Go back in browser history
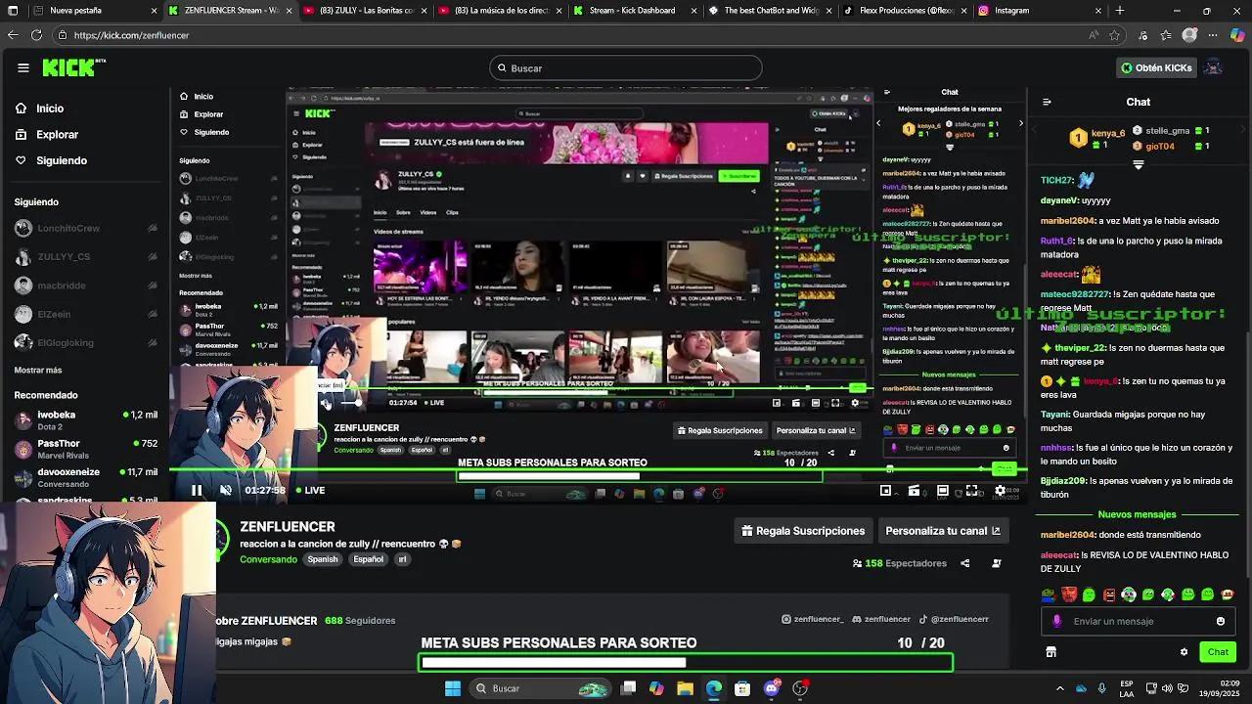This screenshot has height=704, width=1252. pos(12,35)
